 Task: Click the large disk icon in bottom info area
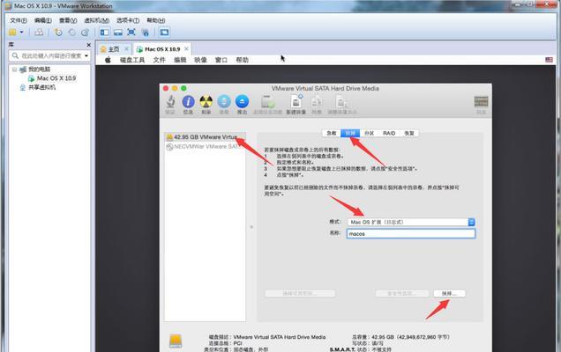(x=176, y=341)
